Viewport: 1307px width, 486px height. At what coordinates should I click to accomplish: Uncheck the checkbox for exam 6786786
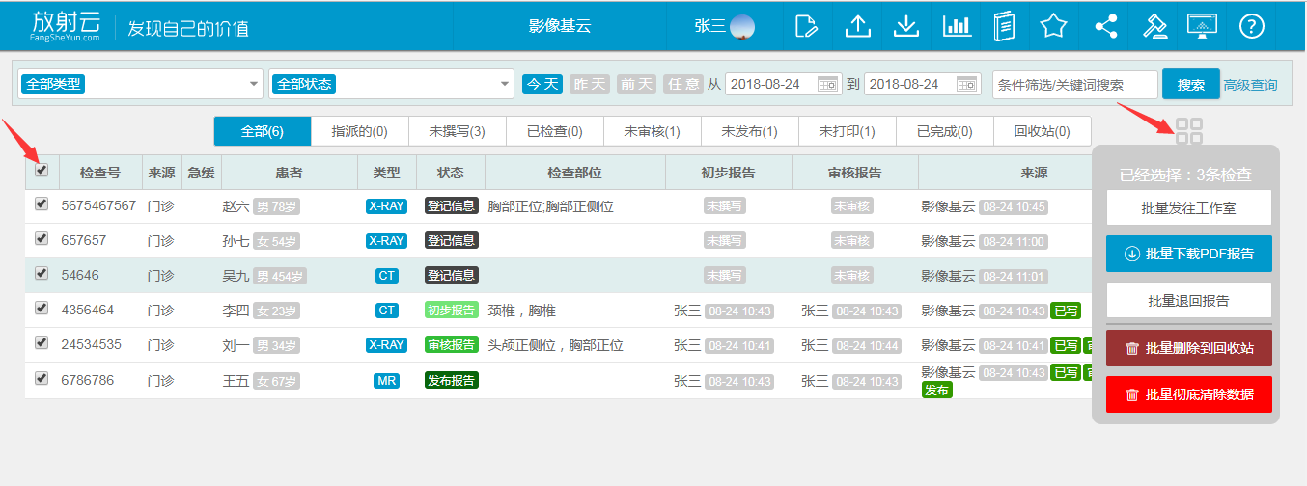click(41, 379)
